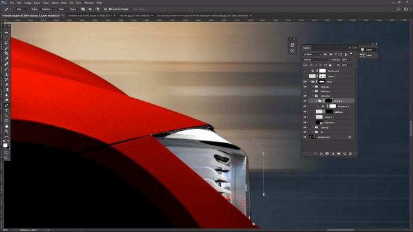Click the collapsed Layers panel button
This screenshot has height=232, width=413.
pyautogui.click(x=368, y=50)
